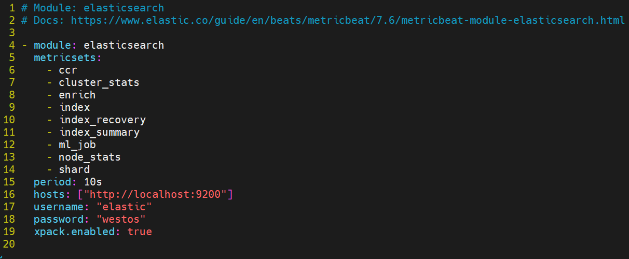
Task: Click the 'shard' metricset entry
Action: (x=74, y=169)
